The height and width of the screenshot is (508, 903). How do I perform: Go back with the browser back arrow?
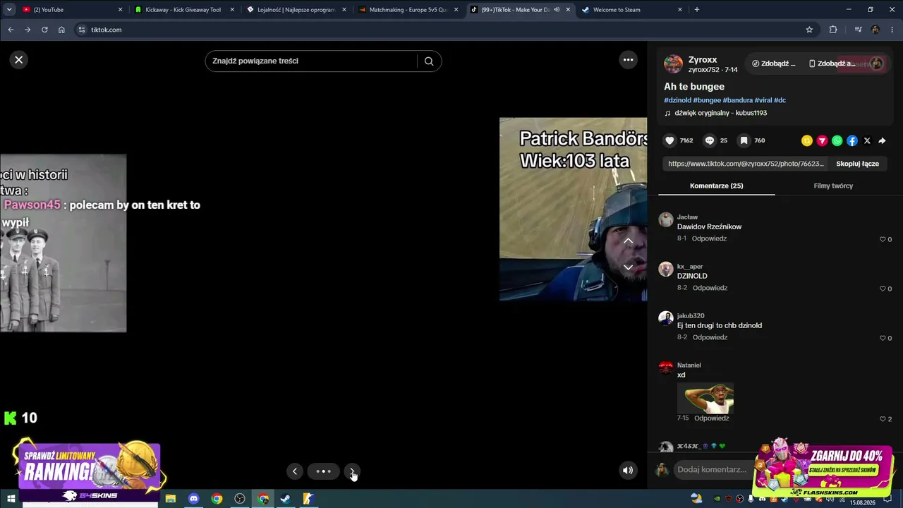pos(11,30)
